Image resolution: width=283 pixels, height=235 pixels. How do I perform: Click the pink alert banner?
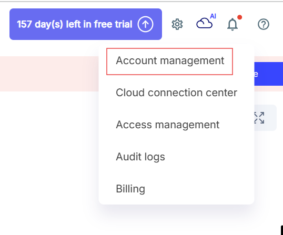[x=49, y=74]
